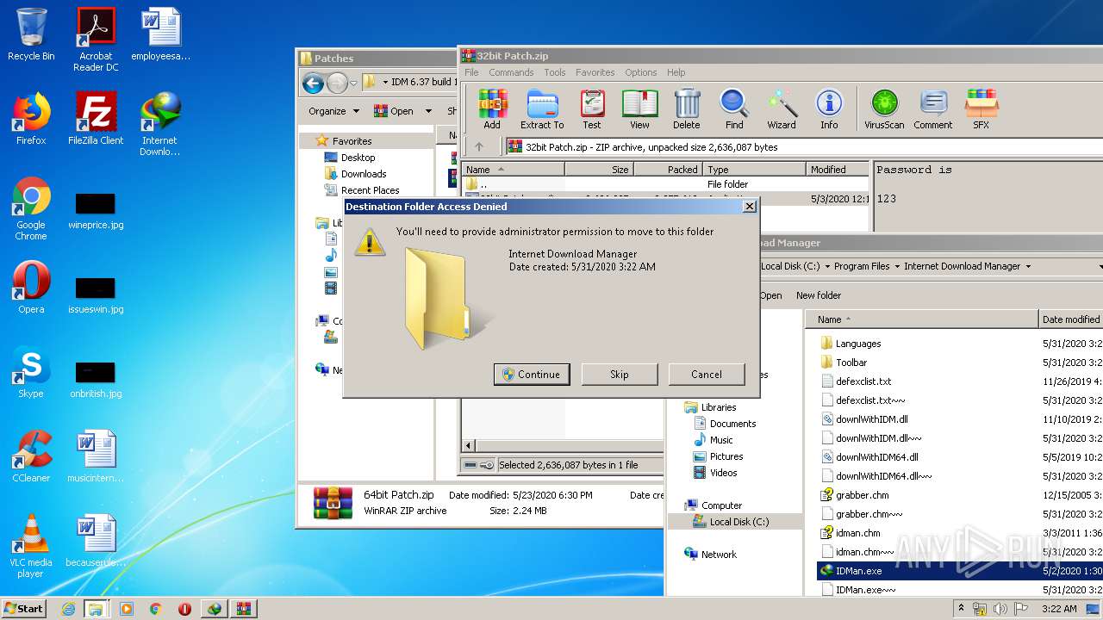Open the Options menu in WinRAR

[641, 72]
